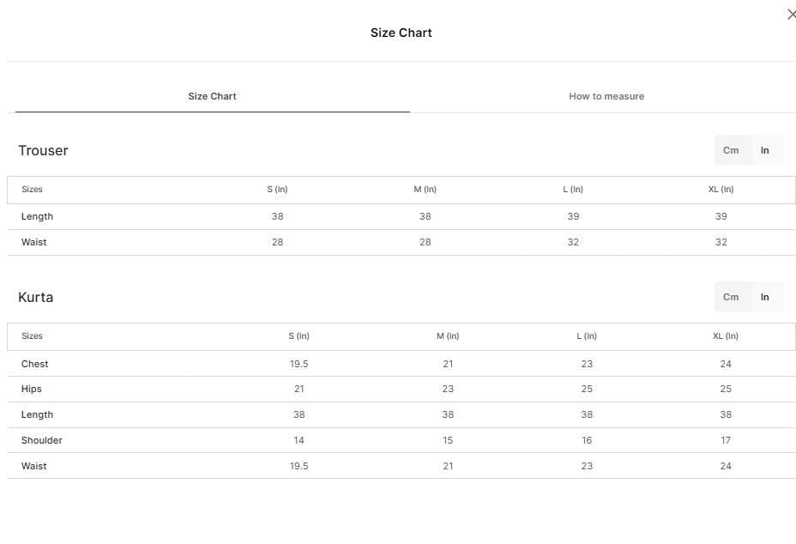The height and width of the screenshot is (544, 796).
Task: Select the Size Chart tab
Action: [212, 96]
